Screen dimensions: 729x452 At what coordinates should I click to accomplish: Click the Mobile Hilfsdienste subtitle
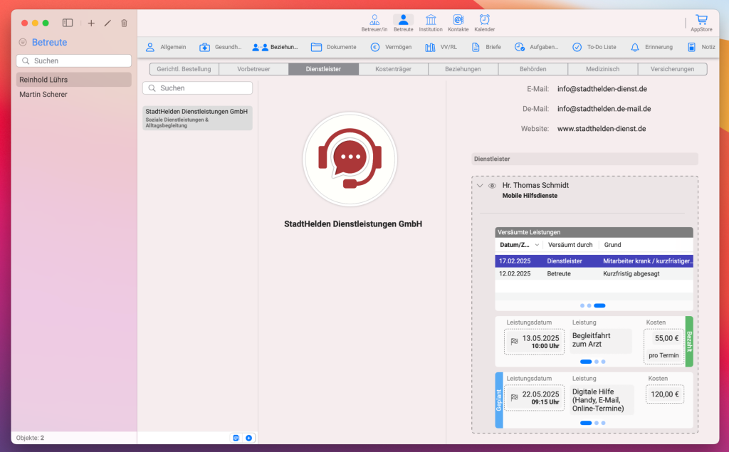tap(530, 196)
